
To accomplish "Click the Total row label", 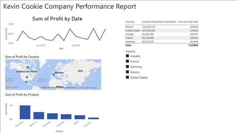I will point(128,45).
